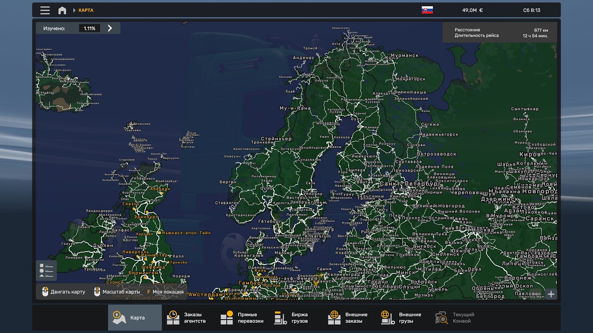This screenshot has height=333, width=593.
Task: Select Москва on the map
Action: (482, 230)
